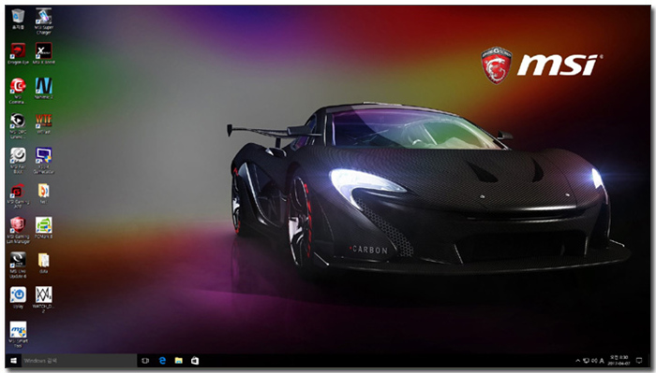Launch the MSI Live Update 6 shortcut
This screenshot has width=656, height=373.
tap(18, 265)
